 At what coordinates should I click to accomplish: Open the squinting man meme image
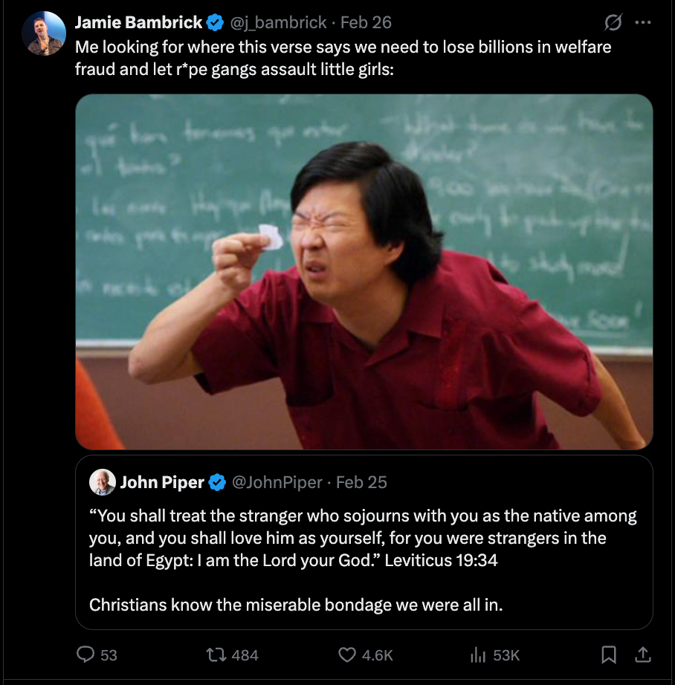click(364, 271)
